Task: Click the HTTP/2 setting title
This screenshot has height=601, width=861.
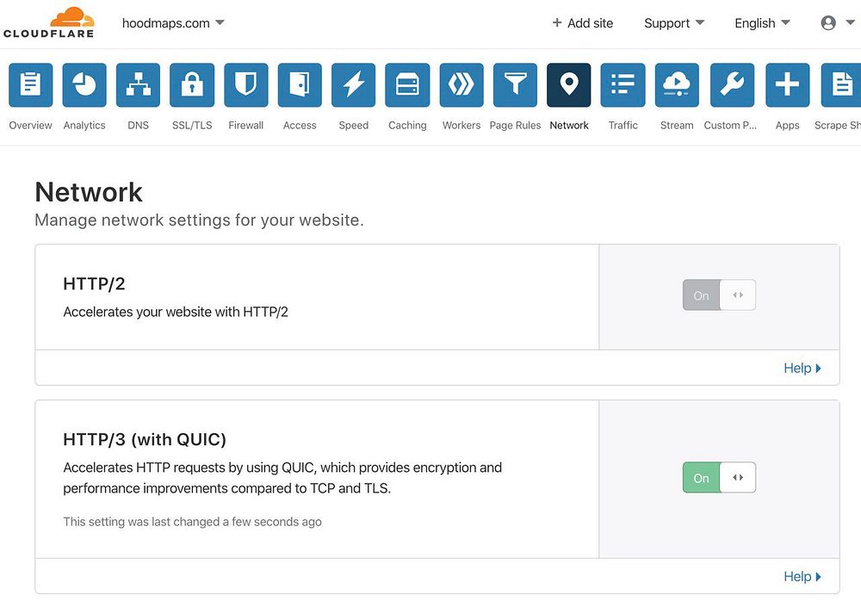Action: pos(95,284)
